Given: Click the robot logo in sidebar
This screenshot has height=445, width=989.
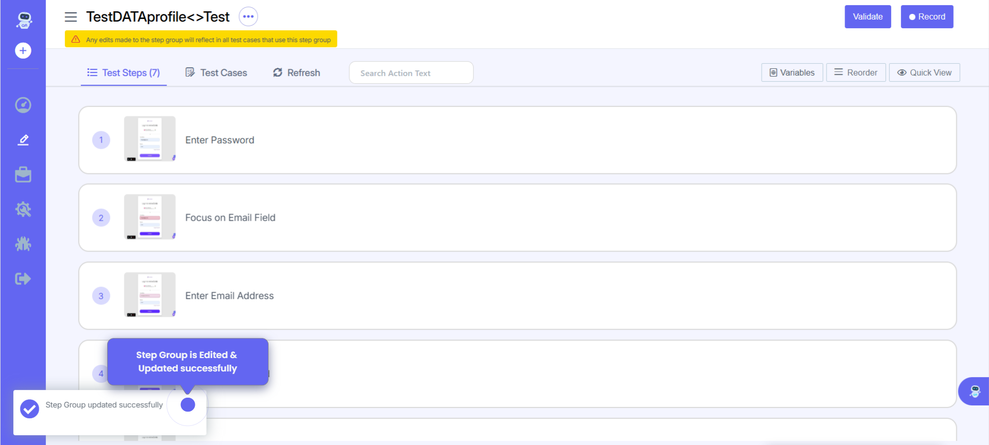Looking at the screenshot, I should (24, 20).
